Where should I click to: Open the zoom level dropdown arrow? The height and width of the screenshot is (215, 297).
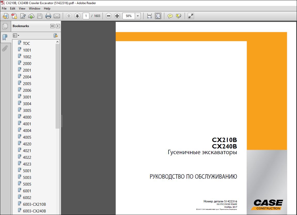click(138, 16)
